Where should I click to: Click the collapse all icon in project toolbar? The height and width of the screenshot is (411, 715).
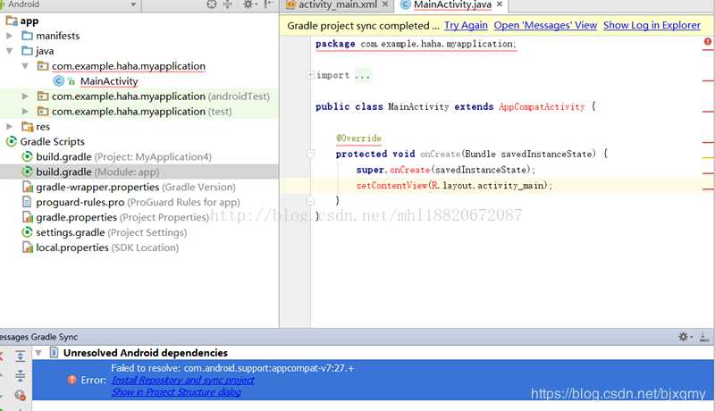[x=228, y=4]
